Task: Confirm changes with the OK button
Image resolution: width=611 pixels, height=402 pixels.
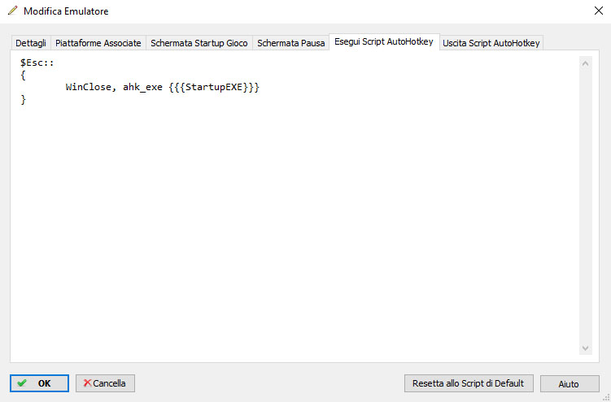Action: point(39,383)
